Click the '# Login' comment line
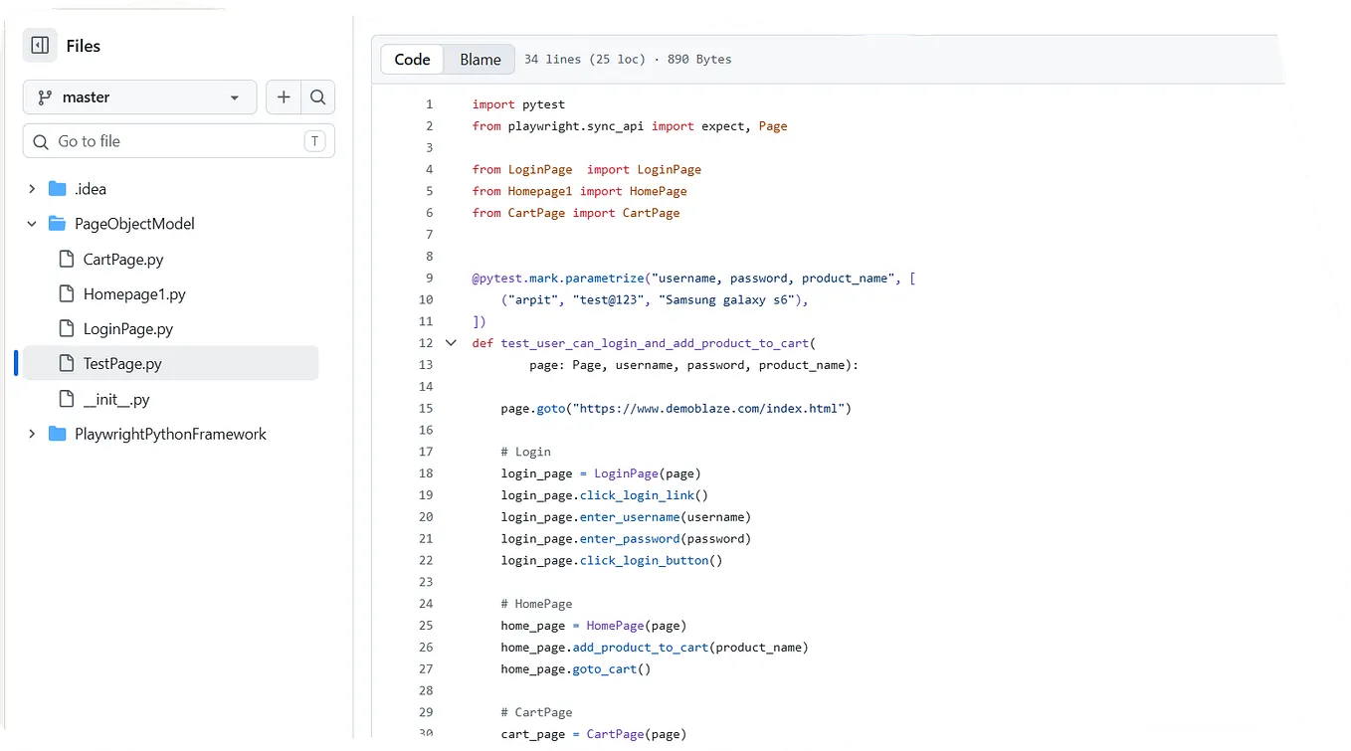 [x=525, y=452]
